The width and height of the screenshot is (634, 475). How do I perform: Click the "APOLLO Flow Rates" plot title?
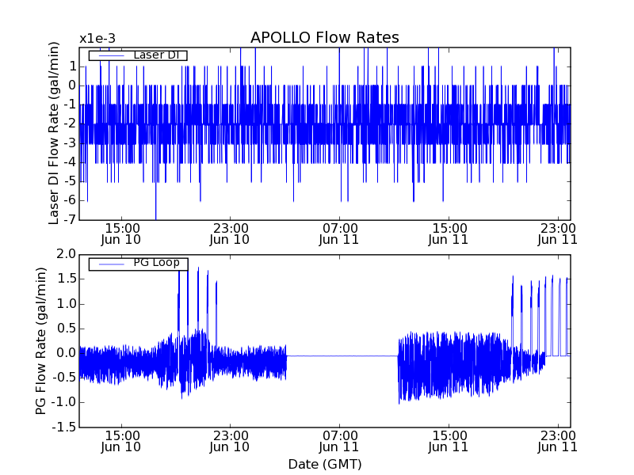click(324, 38)
